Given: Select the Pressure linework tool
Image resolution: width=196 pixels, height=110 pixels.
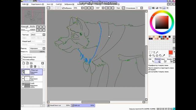Looking at the screenshot, I should [157, 61].
